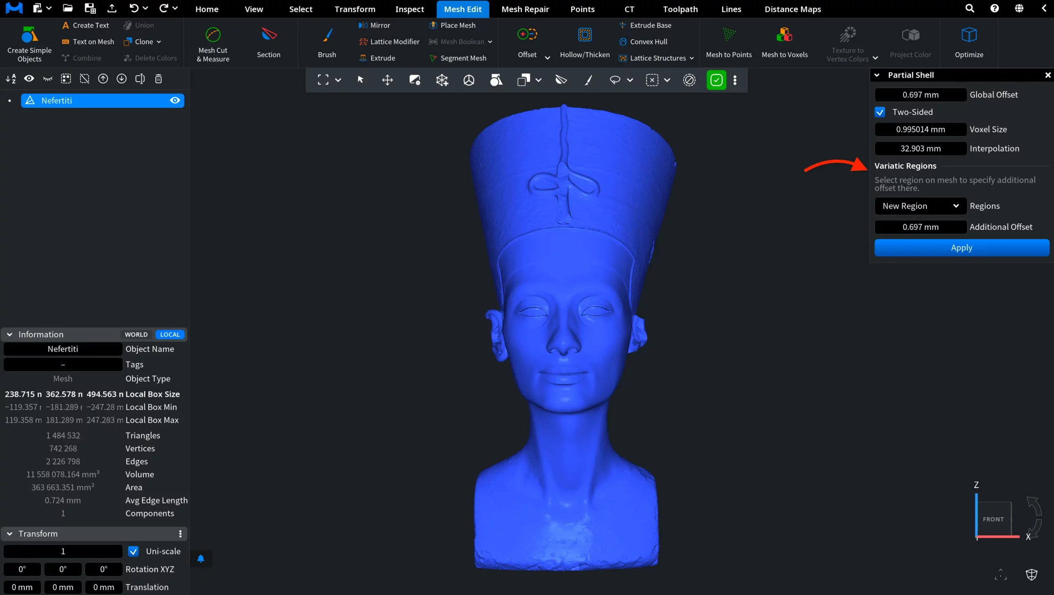This screenshot has height=595, width=1054.
Task: Open the Offset dropdown arrow
Action: coord(548,58)
